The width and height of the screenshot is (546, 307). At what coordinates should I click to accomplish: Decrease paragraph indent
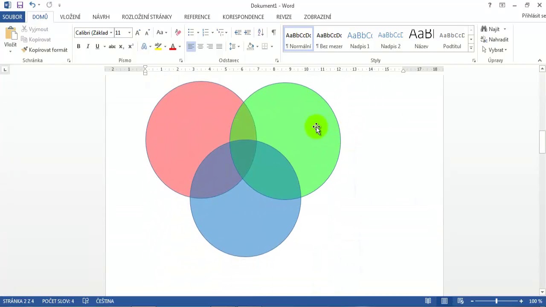click(x=238, y=32)
